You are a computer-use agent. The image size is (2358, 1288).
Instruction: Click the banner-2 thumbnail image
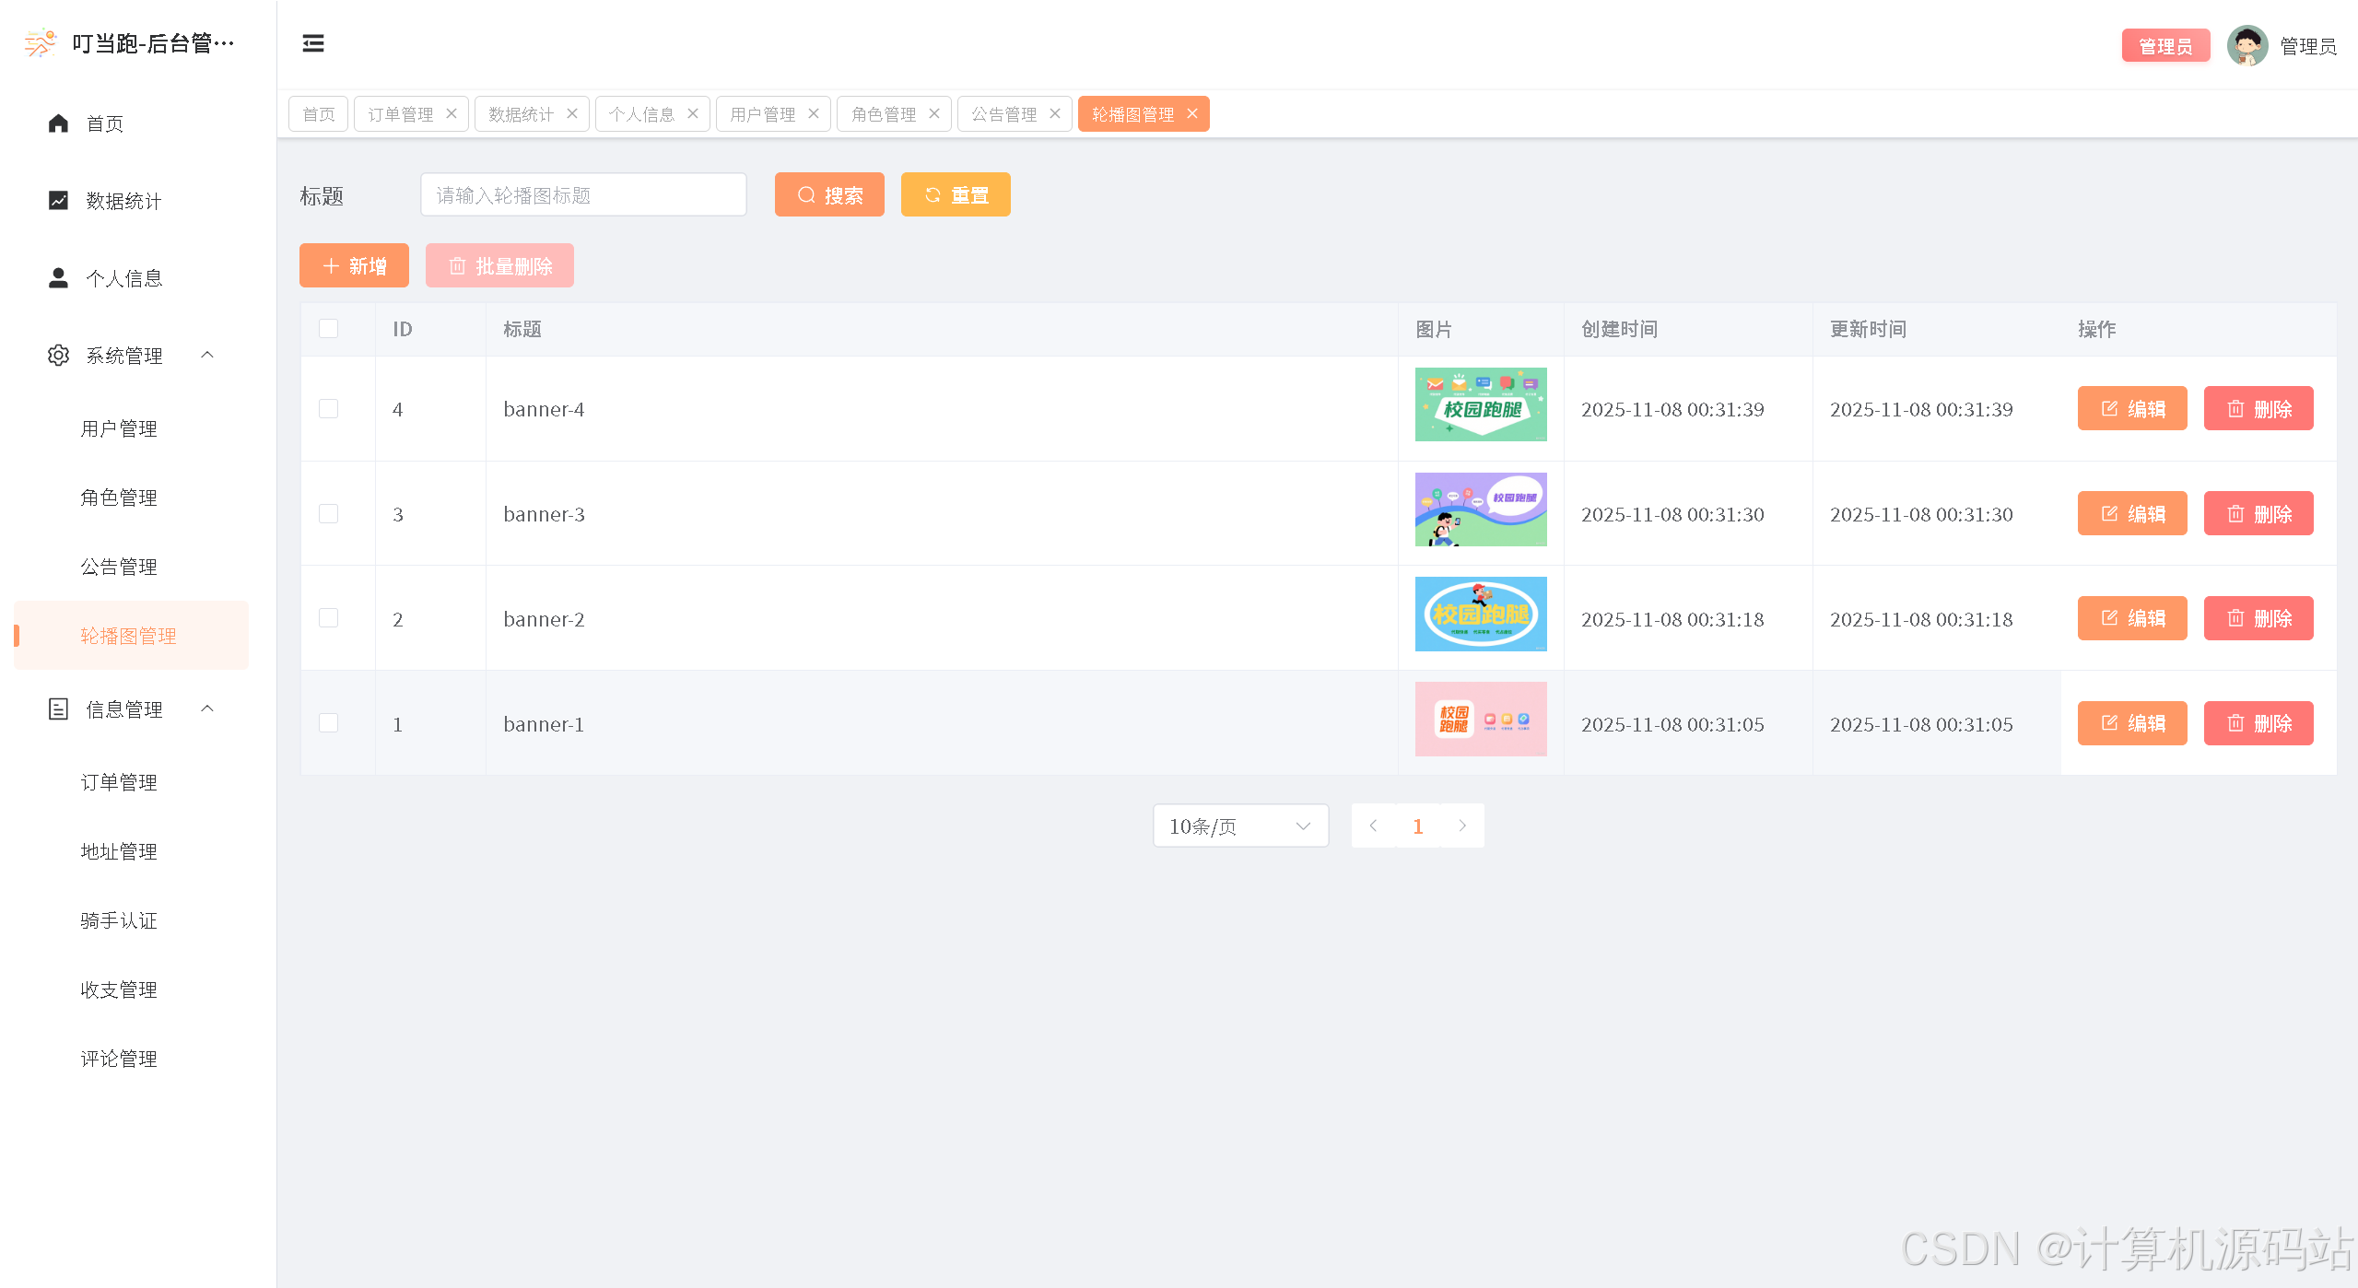[x=1480, y=615]
